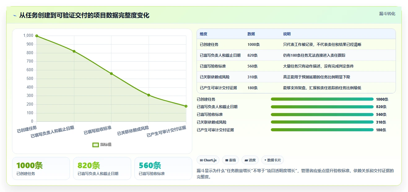The image size is (408, 192).
Task: Click table cell 已创建任务
Action: coord(209,45)
